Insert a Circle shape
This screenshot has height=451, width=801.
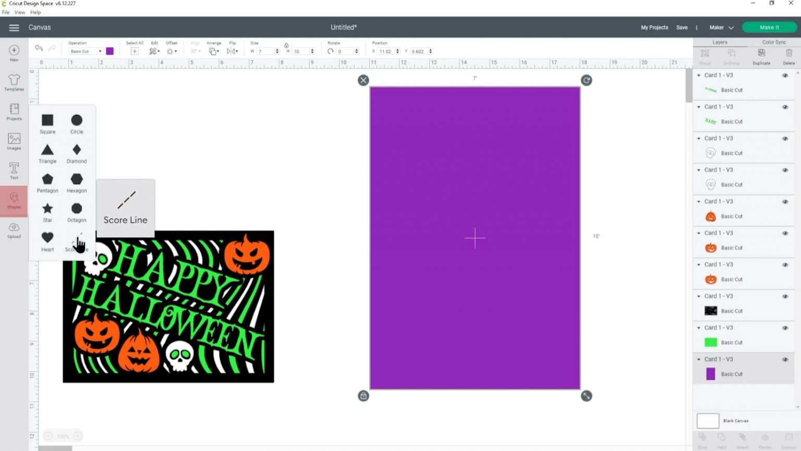coord(77,124)
